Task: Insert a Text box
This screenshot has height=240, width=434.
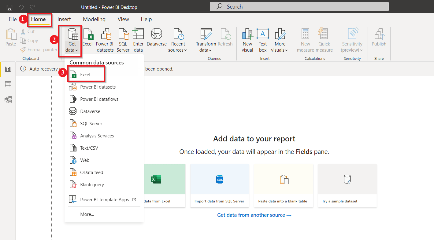Action: [262, 39]
